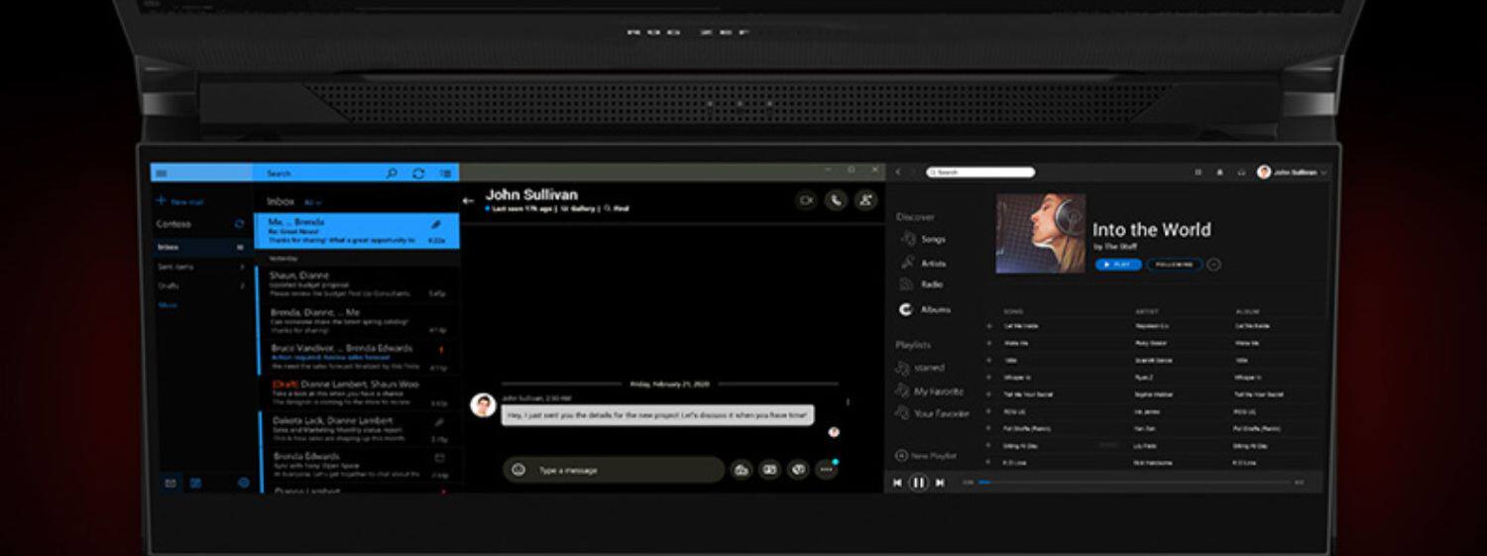
Task: Add people to chat
Action: tap(866, 200)
